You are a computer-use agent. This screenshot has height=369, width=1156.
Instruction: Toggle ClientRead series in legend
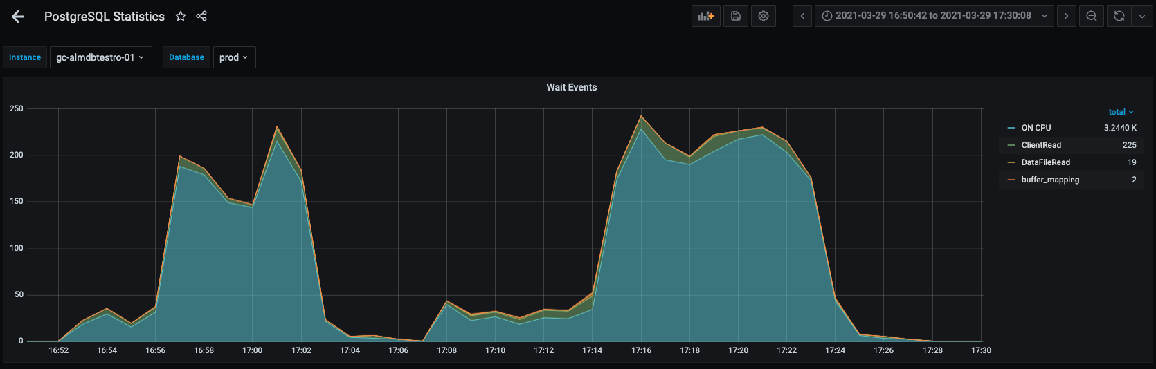coord(1040,145)
